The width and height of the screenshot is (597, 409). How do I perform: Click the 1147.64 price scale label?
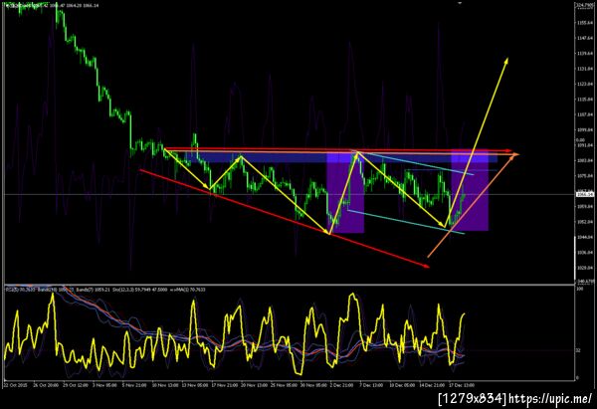pos(585,39)
